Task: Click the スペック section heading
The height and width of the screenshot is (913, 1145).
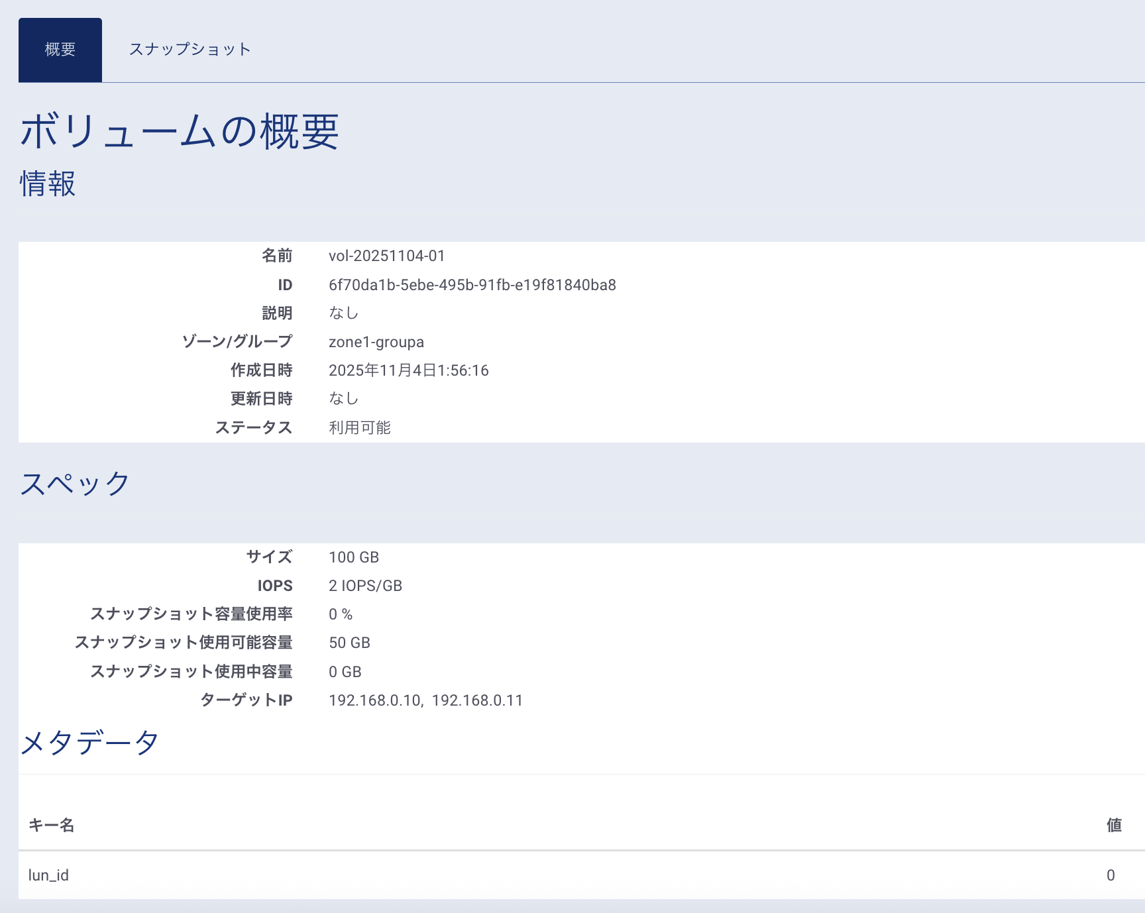Action: point(75,484)
